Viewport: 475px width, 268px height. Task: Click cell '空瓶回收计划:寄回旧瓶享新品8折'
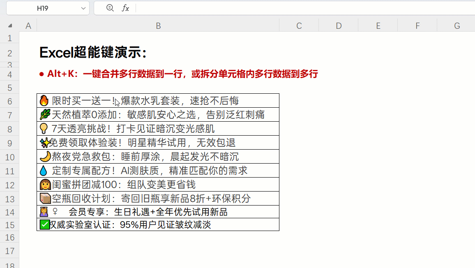tap(158, 198)
